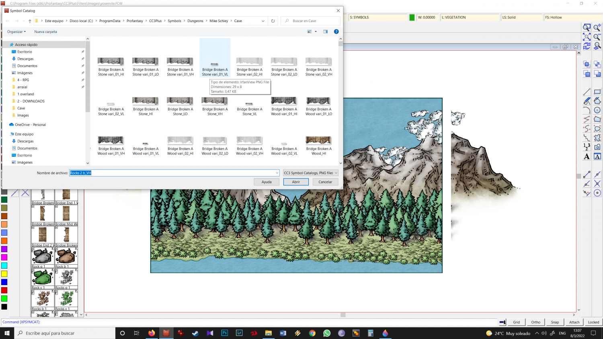Click the Cancelar button
Screen dimensions: 603x339
pyautogui.click(x=325, y=182)
